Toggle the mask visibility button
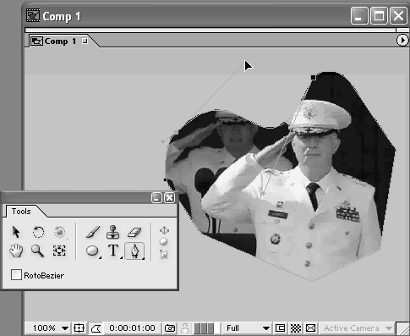Image resolution: width=410 pixels, height=336 pixels. coord(96,328)
